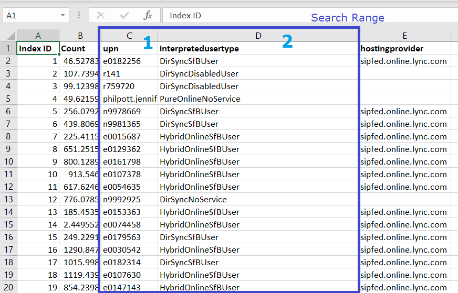Click the upn header cell

(x=129, y=48)
